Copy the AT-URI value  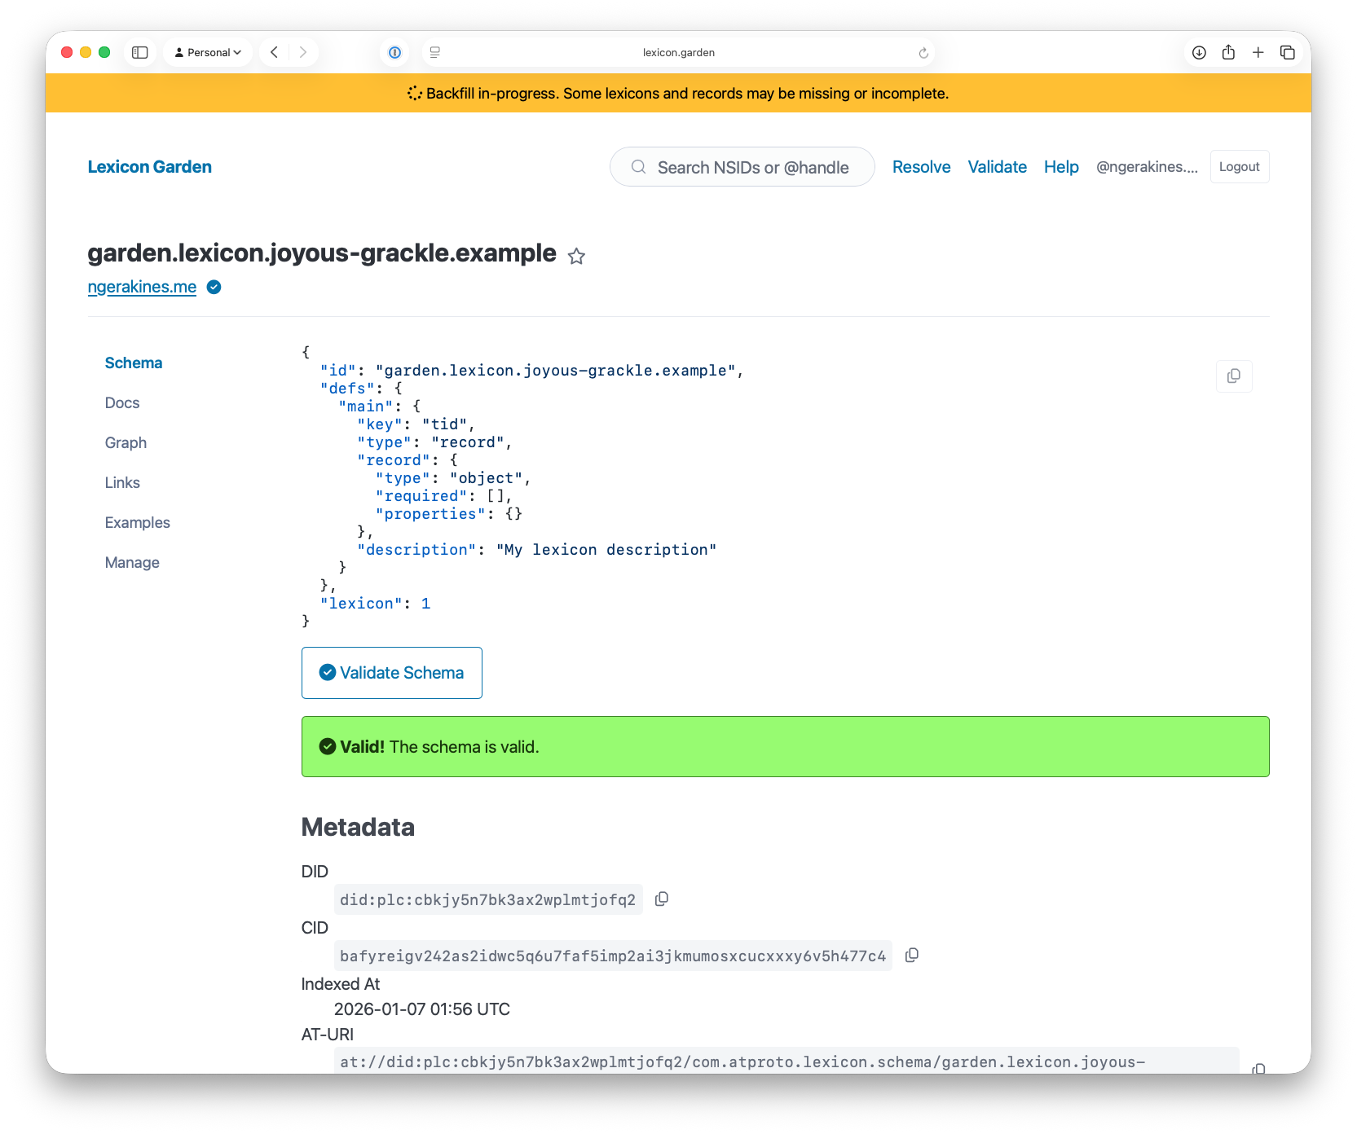point(1258,1068)
